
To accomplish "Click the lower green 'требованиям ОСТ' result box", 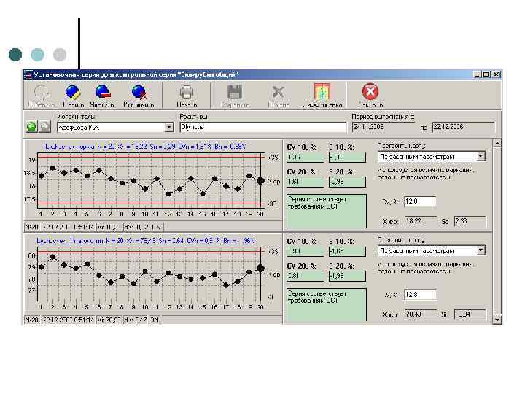I will [327, 304].
